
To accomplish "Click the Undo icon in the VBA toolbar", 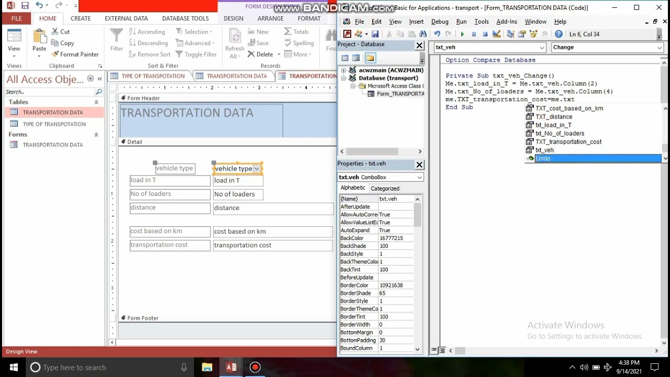I will [437, 34].
